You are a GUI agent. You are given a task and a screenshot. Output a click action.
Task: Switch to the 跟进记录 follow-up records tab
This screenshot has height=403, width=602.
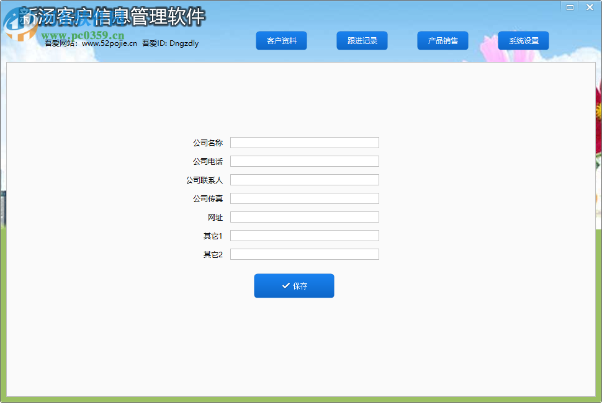tap(362, 40)
